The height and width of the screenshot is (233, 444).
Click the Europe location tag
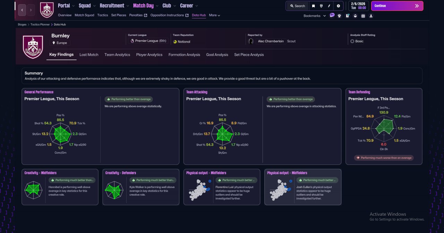click(x=60, y=43)
